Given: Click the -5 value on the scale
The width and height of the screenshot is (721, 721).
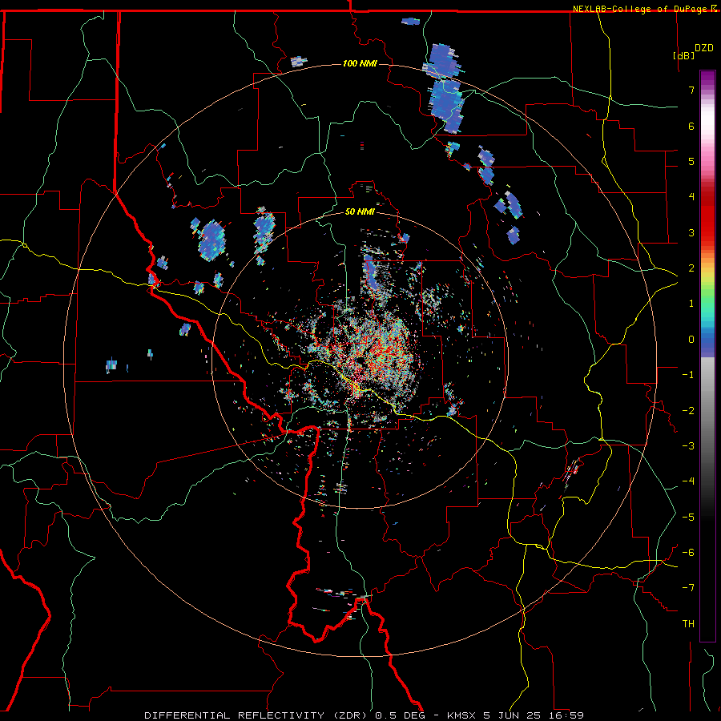Looking at the screenshot, I should click(688, 518).
